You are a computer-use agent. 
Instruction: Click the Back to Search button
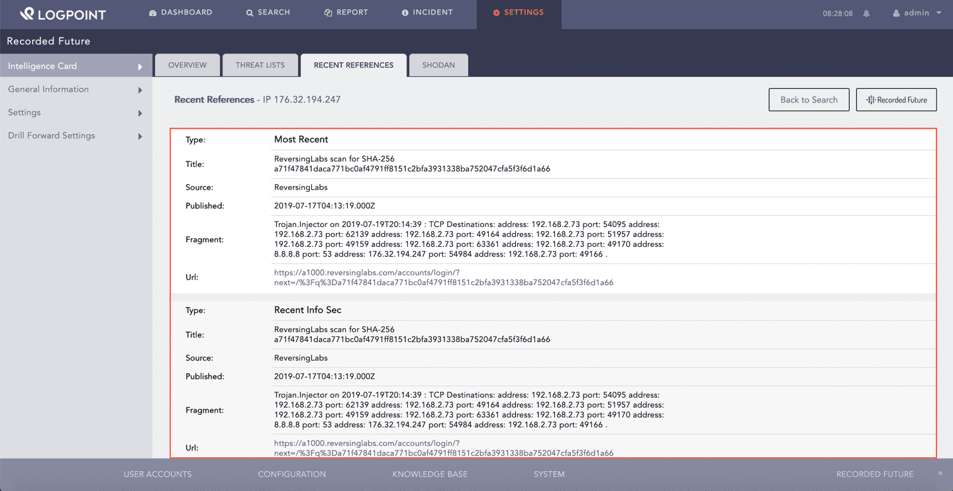(809, 100)
